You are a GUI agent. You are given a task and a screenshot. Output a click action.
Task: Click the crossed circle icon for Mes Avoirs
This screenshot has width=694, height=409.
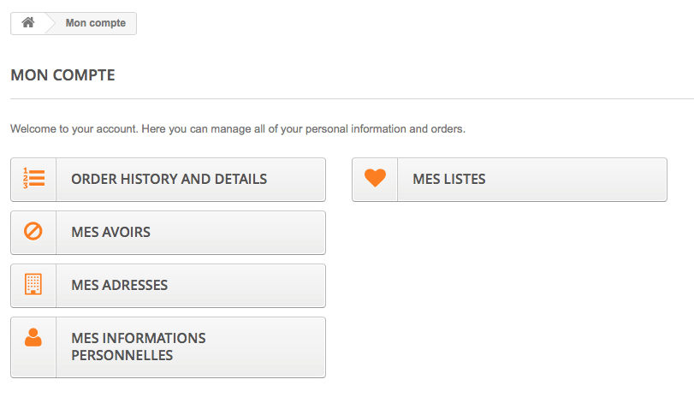pos(33,232)
